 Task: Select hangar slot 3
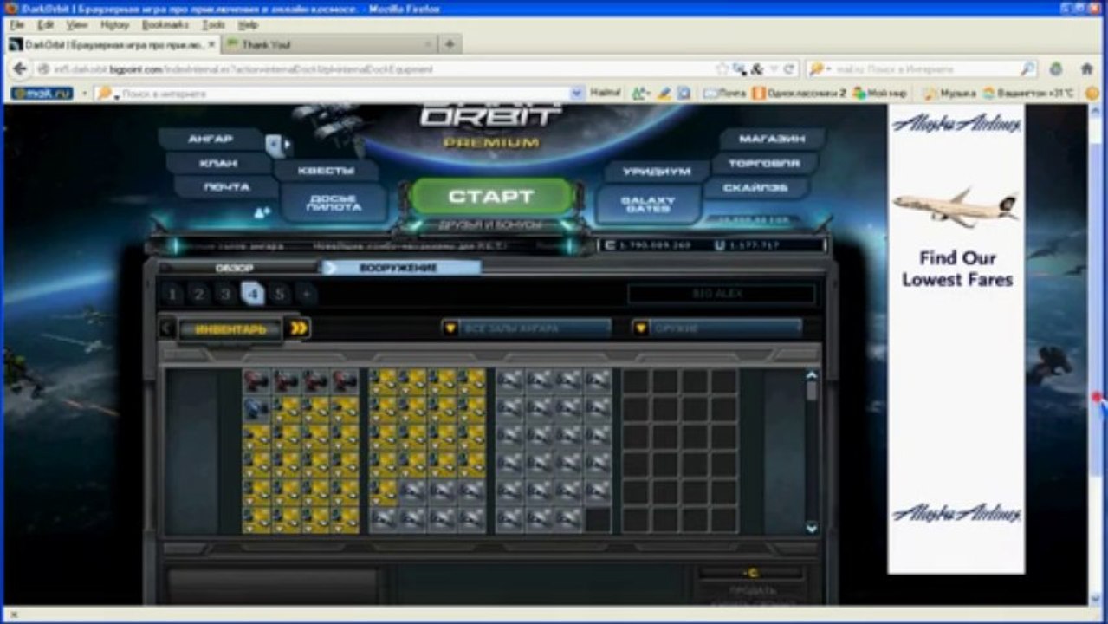(225, 294)
